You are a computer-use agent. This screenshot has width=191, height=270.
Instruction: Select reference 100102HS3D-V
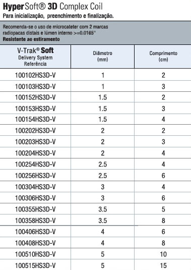click(x=35, y=75)
